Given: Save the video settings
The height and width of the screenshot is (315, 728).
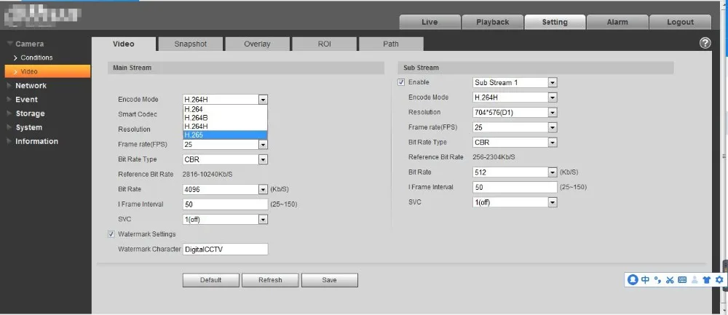Looking at the screenshot, I should (x=329, y=280).
